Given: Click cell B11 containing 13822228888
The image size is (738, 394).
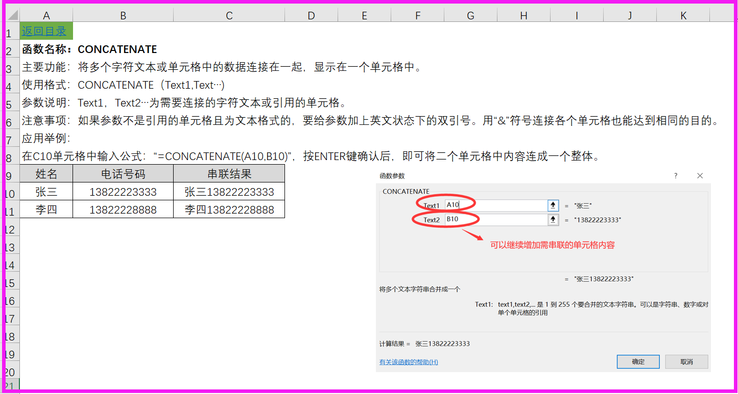Looking at the screenshot, I should pos(123,209).
